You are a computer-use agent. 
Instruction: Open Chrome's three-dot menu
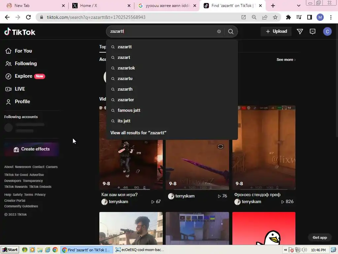[331, 17]
